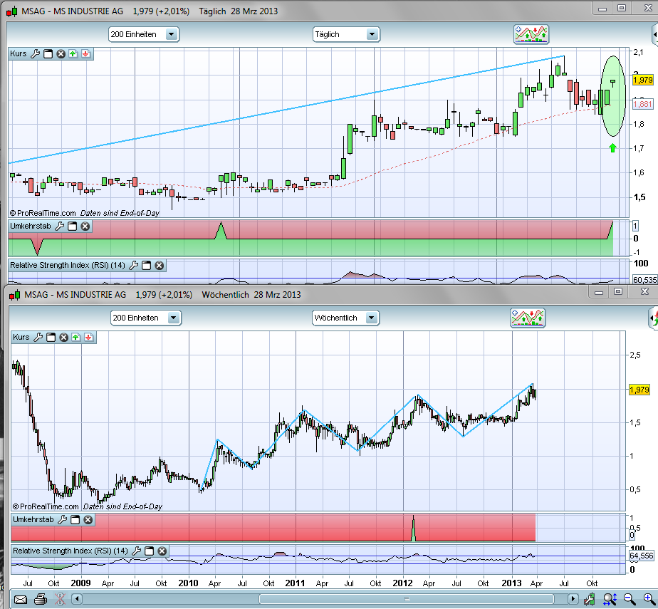This screenshot has height=609, width=658.
Task: Click the horizontal scrollbar's left arrow
Action: click(x=78, y=599)
